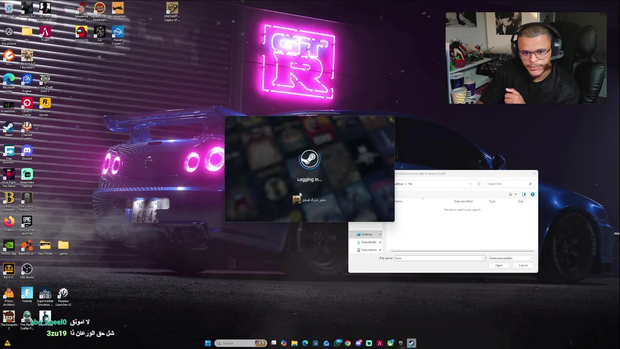Open the Prison Architect desktop shortcut

pyautogui.click(x=9, y=297)
